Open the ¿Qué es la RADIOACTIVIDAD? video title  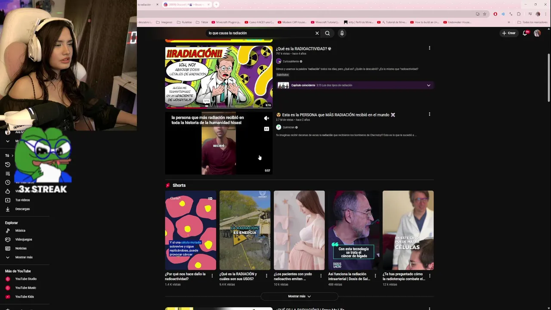pyautogui.click(x=303, y=49)
